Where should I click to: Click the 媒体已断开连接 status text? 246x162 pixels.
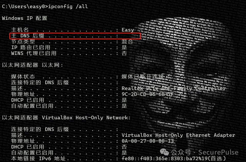143,77
